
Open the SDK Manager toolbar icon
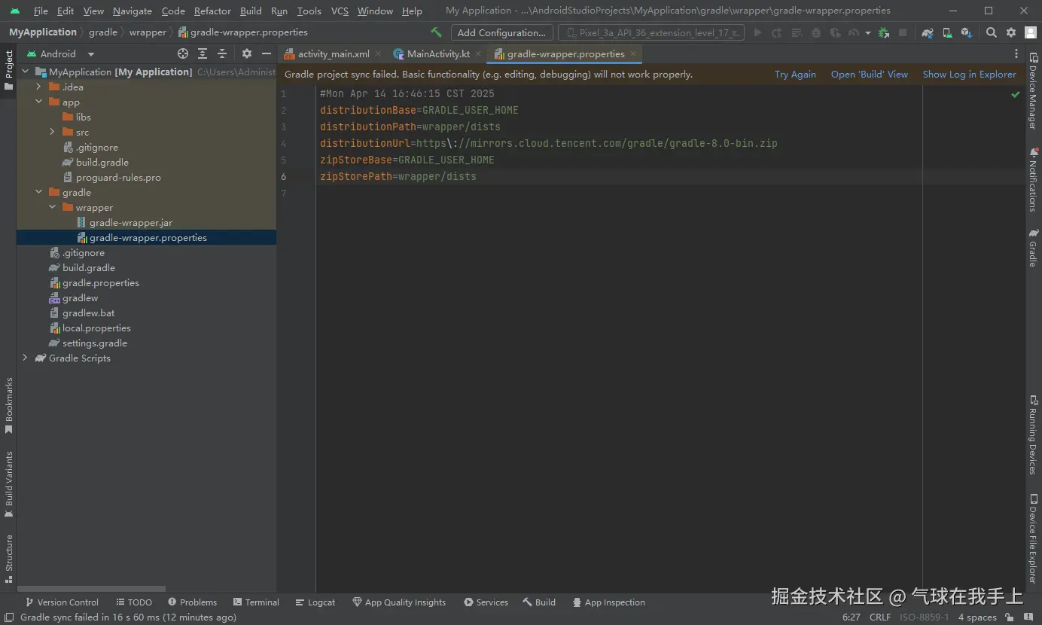tap(966, 32)
